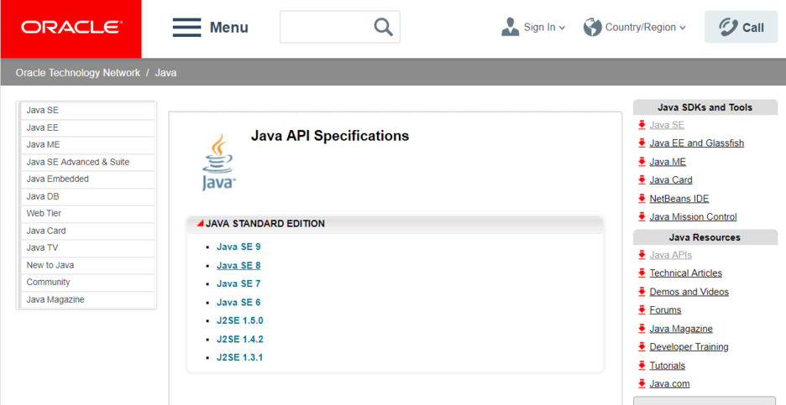
Task: Click red arrow icon next to Demos and Videos
Action: click(642, 291)
